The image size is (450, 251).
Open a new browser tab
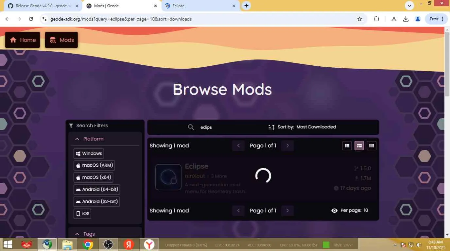click(246, 6)
